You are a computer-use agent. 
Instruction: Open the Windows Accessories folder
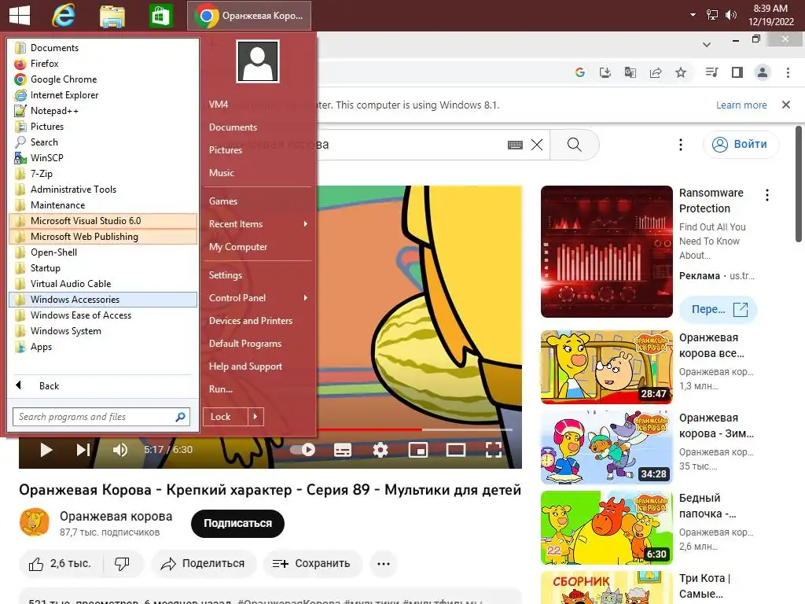(x=103, y=300)
